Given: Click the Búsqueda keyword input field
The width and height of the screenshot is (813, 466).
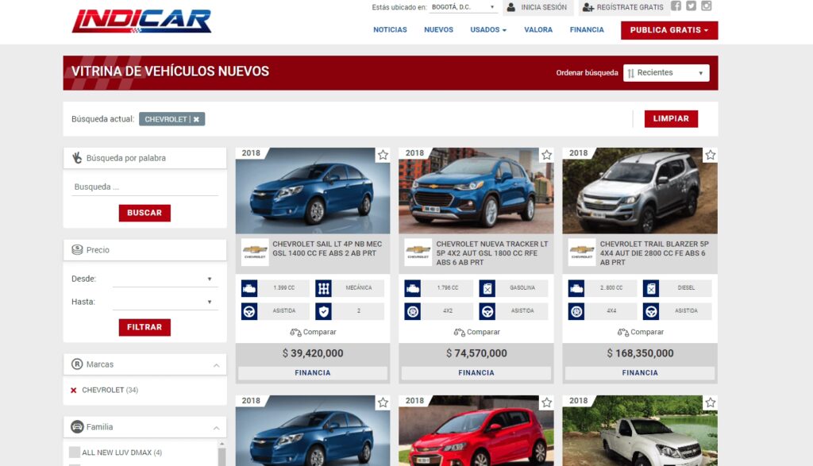Looking at the screenshot, I should [x=144, y=187].
